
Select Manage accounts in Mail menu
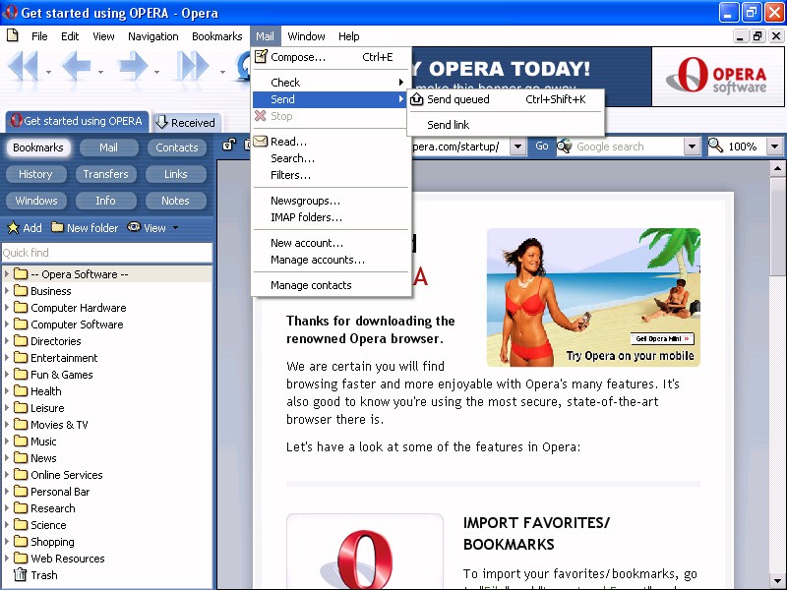click(317, 260)
